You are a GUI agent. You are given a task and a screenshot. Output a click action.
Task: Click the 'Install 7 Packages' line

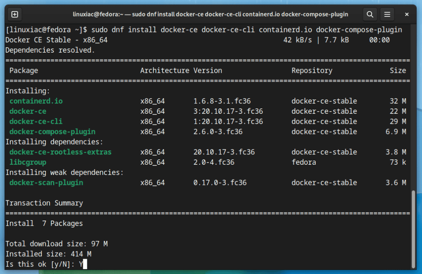click(44, 223)
